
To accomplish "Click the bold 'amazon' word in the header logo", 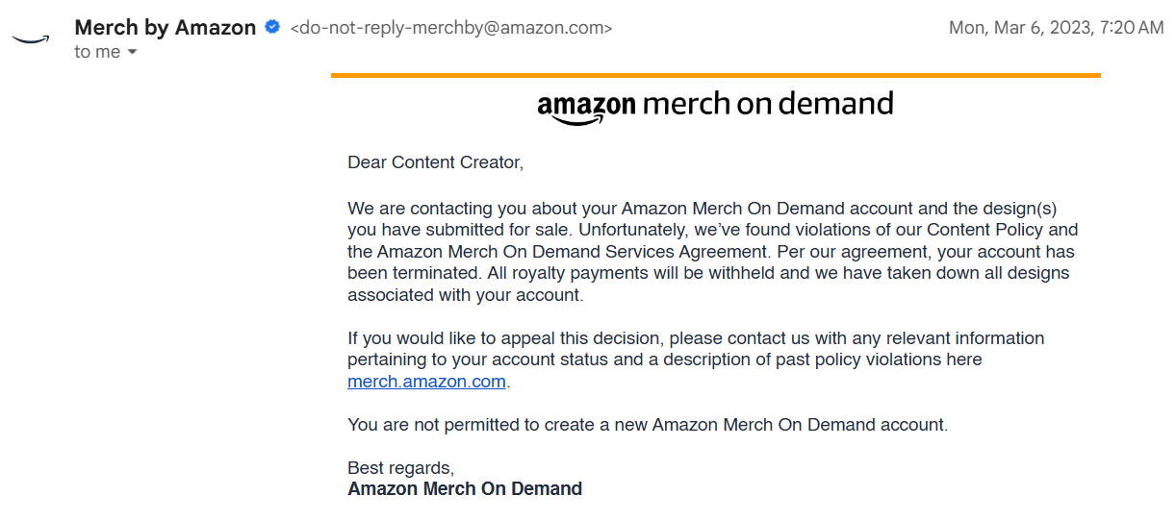I will (x=585, y=106).
